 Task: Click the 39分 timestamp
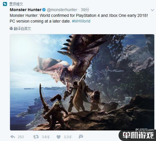(x=85, y=10)
